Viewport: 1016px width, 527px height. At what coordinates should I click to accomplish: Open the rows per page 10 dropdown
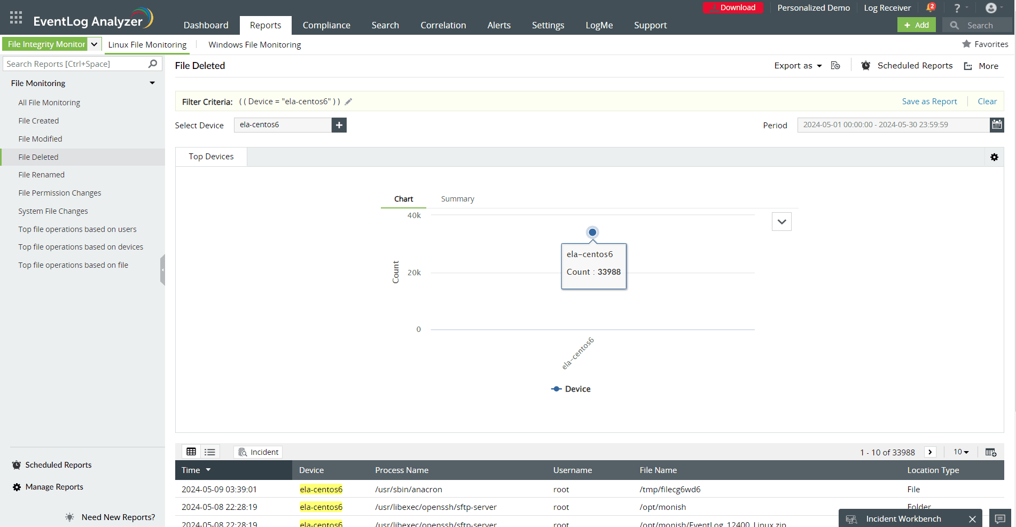coord(961,452)
